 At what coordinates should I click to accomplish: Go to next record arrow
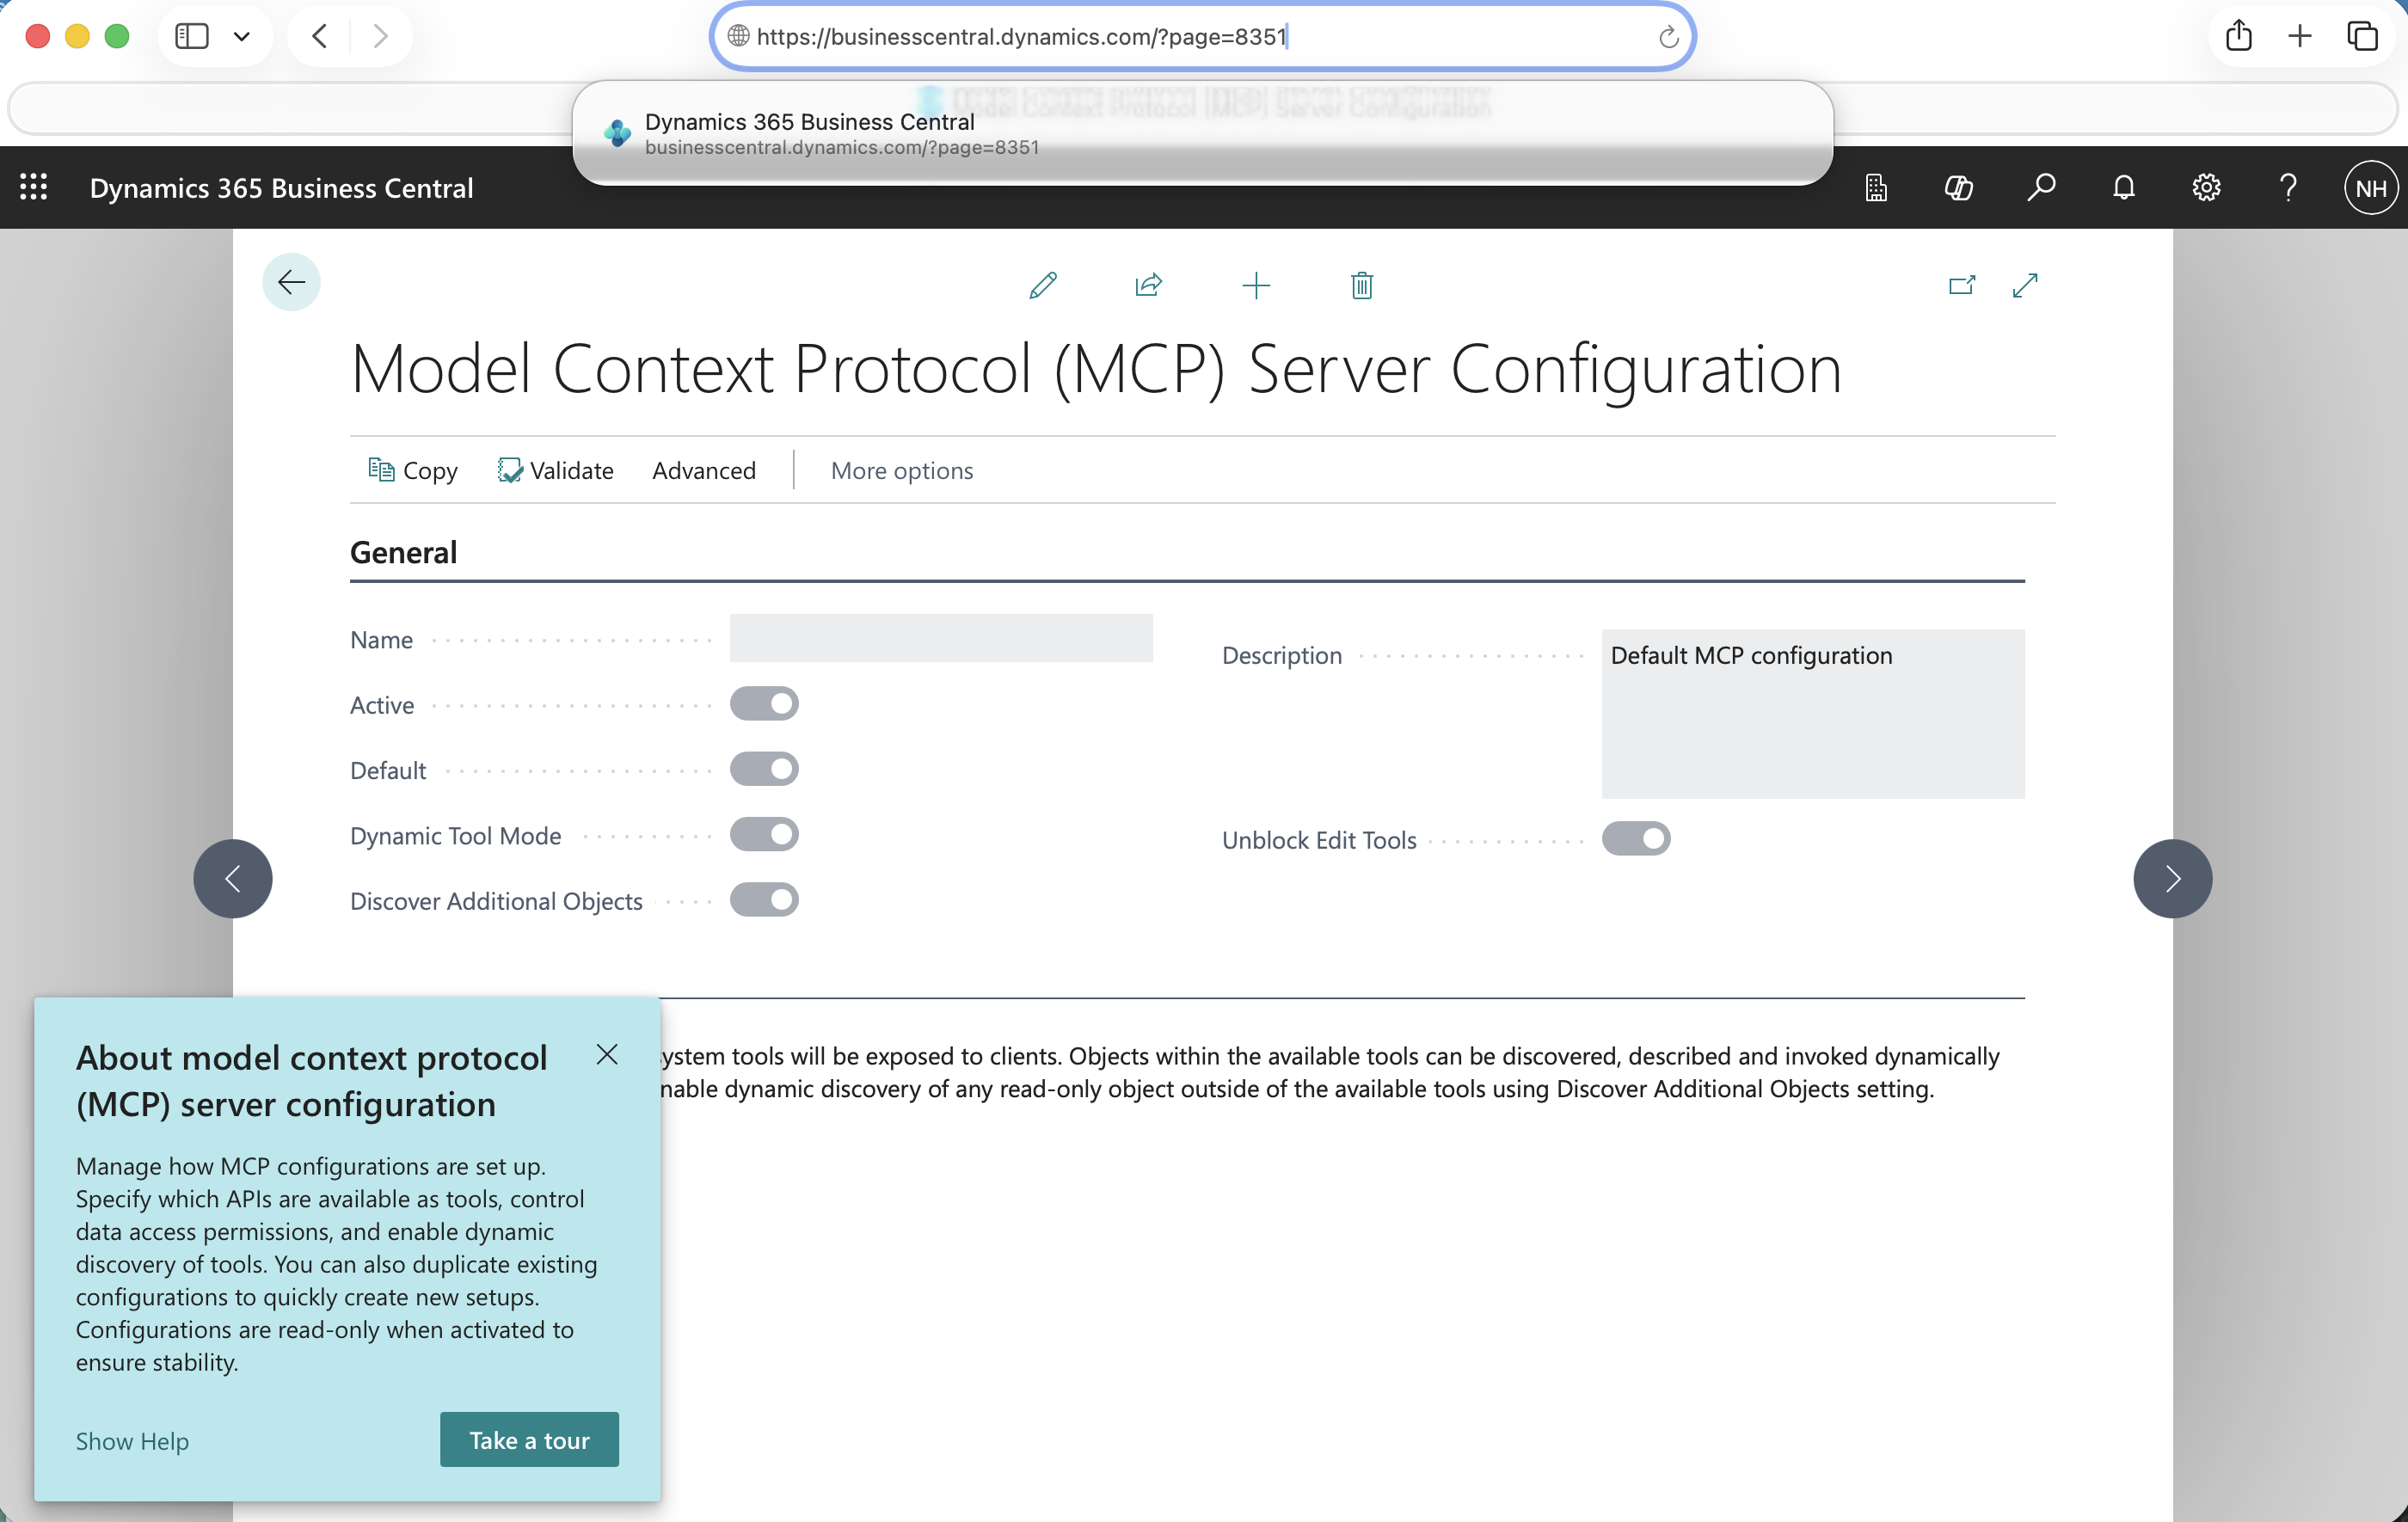pyautogui.click(x=2173, y=879)
